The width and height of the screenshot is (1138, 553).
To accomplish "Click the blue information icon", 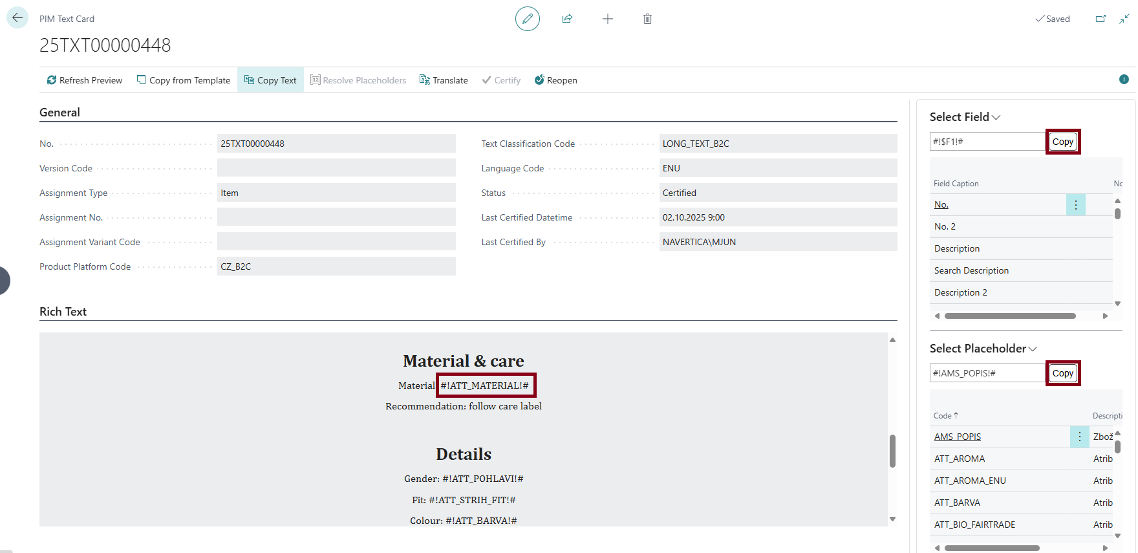I will pyautogui.click(x=1124, y=80).
